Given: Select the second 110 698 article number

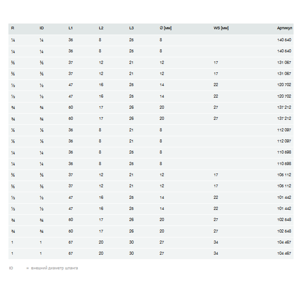Looking at the screenshot, I should pyautogui.click(x=284, y=164).
